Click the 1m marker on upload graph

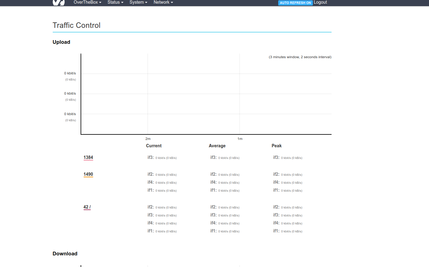(240, 139)
